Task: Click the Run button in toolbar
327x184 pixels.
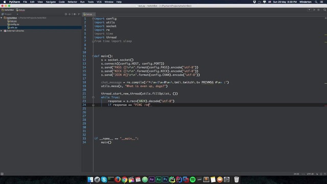Action: (314, 10)
